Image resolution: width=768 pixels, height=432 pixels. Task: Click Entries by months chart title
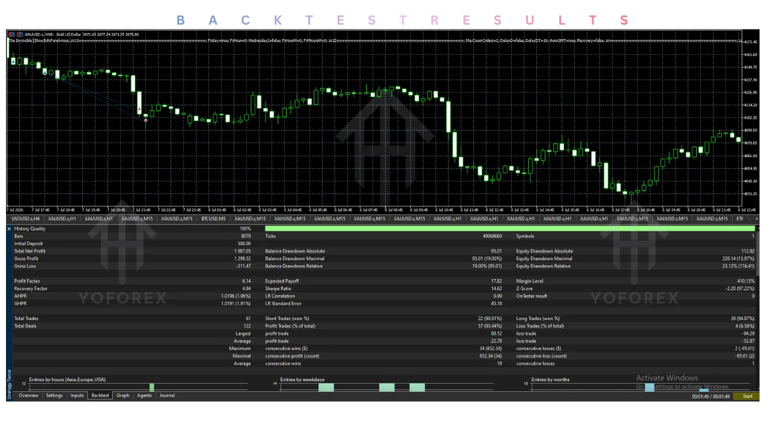point(550,379)
